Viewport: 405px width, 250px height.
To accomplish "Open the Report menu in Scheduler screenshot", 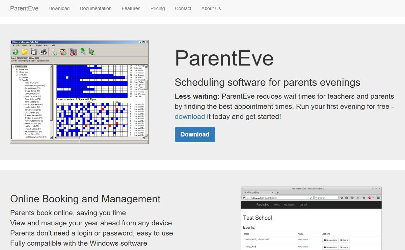I will (39, 45).
